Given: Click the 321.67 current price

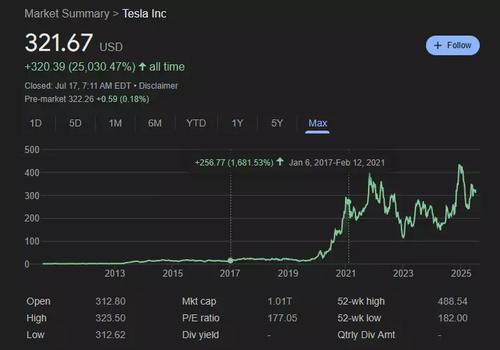Looking at the screenshot, I should point(59,43).
